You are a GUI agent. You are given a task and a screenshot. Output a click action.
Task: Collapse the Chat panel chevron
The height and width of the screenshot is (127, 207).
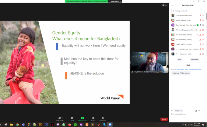tap(172, 65)
